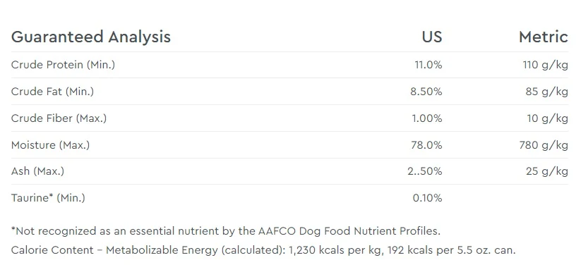The image size is (581, 272).
Task: Click the 11.0% crude protein value
Action: (429, 65)
